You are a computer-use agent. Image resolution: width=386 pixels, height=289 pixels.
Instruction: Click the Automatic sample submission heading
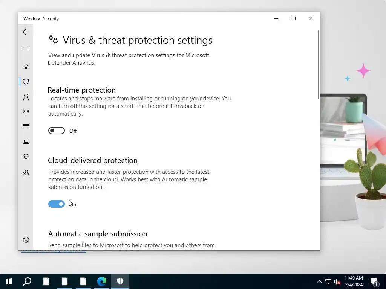coord(98,234)
